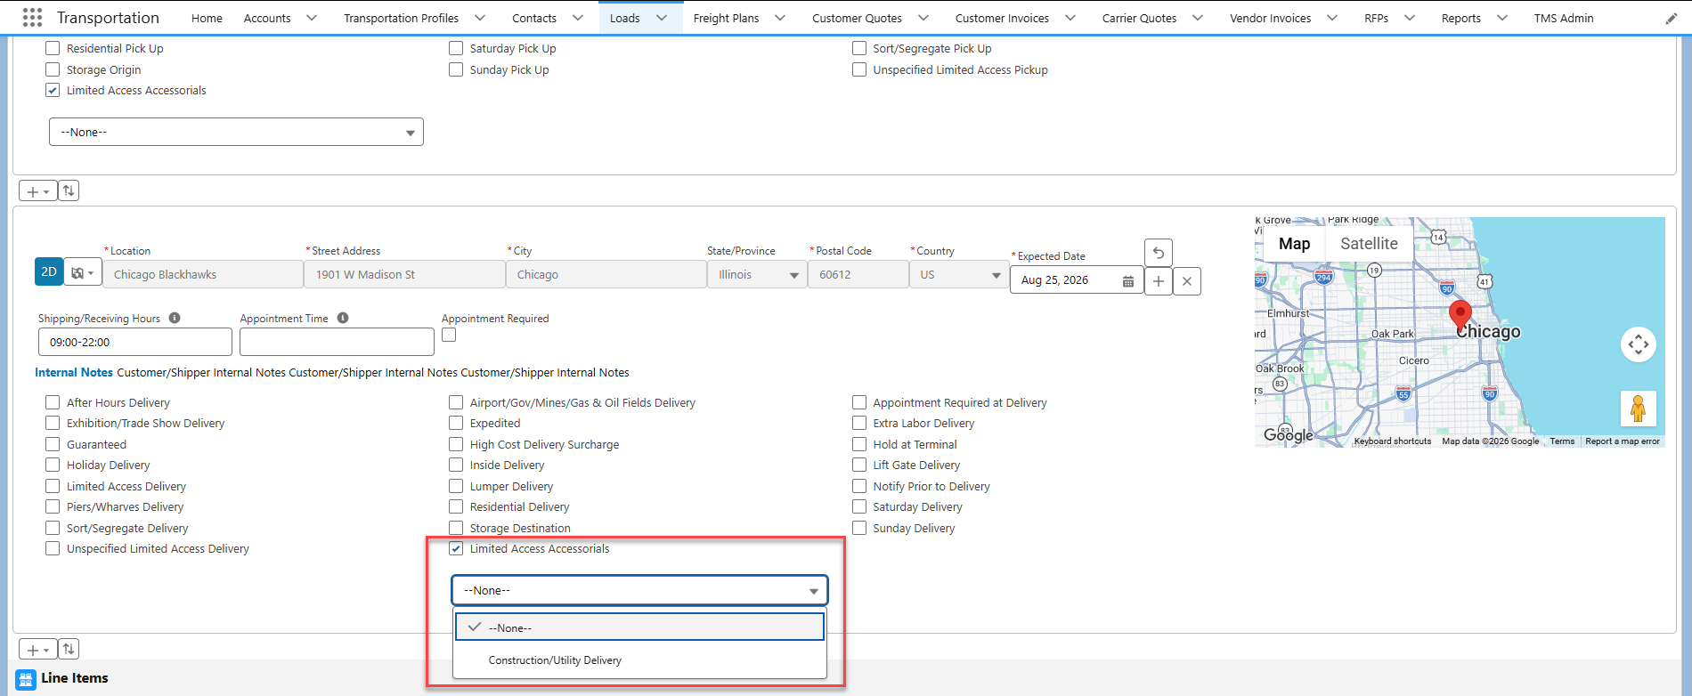Screen dimensions: 1692x696
Task: Open the Customer Quotes tab
Action: click(x=857, y=18)
